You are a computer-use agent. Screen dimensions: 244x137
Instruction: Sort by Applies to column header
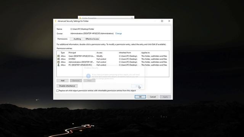coord(146,53)
